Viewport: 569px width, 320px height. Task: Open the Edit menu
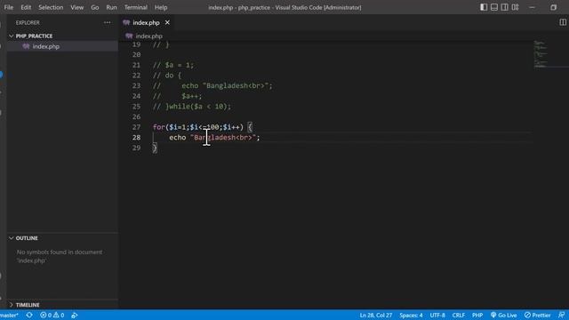pyautogui.click(x=26, y=7)
